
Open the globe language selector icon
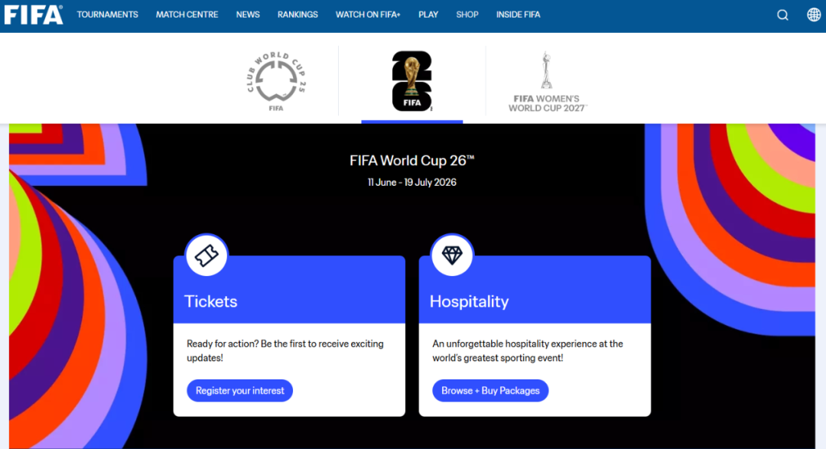[x=814, y=15]
